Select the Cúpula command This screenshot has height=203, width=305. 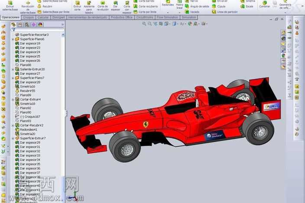tap(219, 6)
